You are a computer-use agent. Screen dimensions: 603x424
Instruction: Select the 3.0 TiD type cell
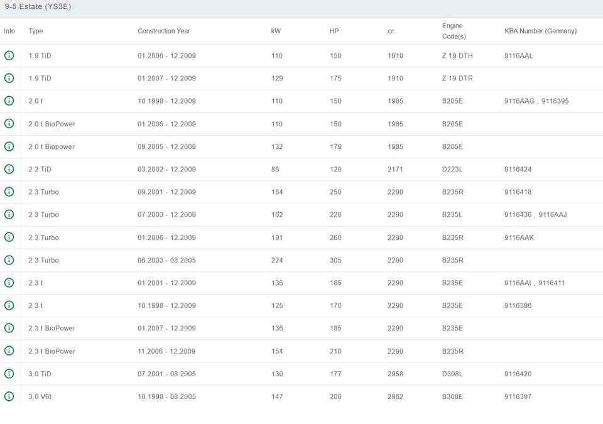click(40, 374)
